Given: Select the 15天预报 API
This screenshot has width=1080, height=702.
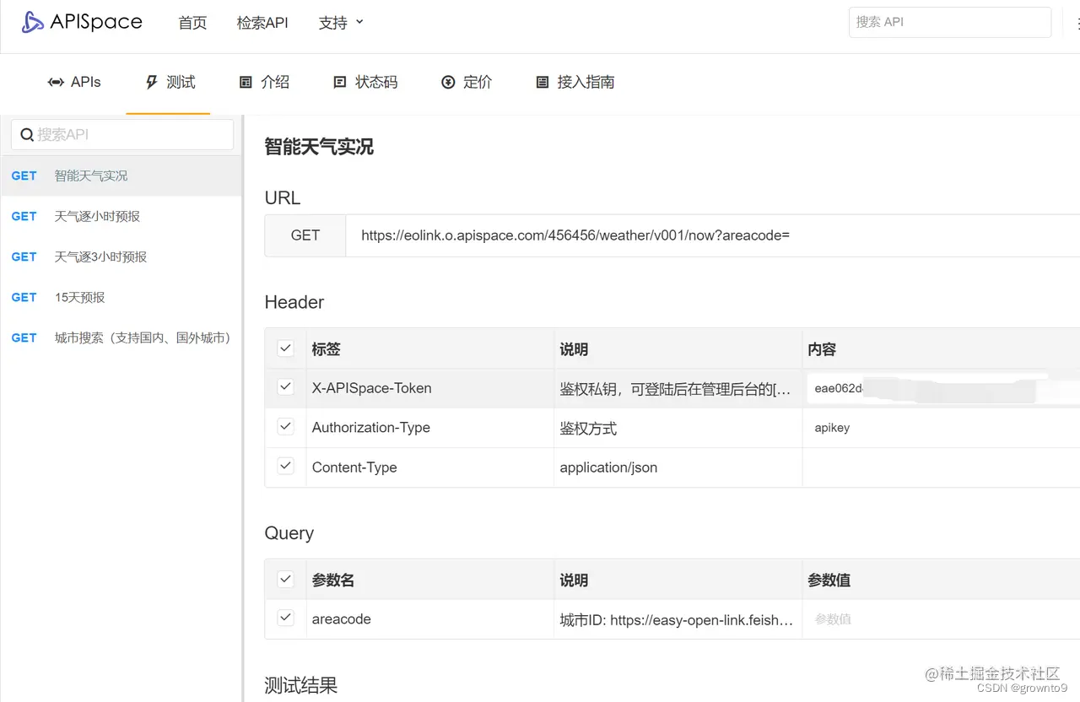Looking at the screenshot, I should pyautogui.click(x=121, y=297).
